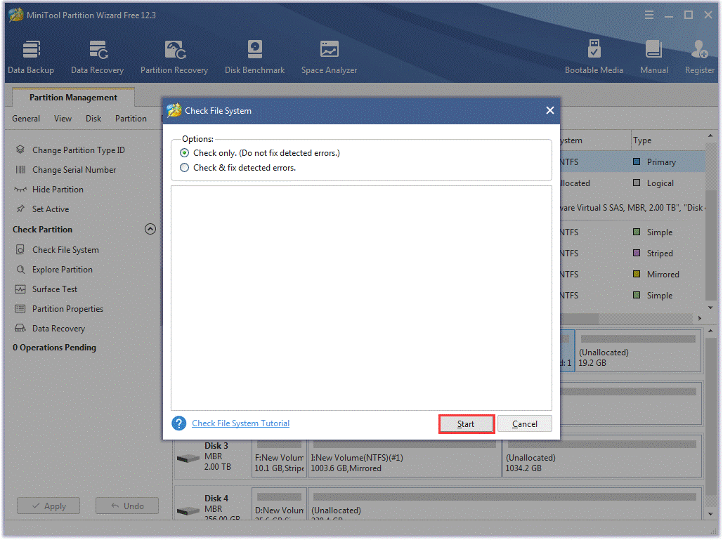Open the Manual
This screenshot has height=540, width=723.
click(654, 57)
